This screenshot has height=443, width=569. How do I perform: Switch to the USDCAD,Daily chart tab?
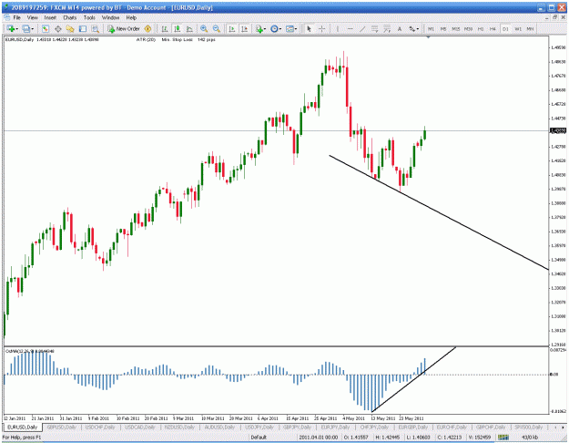coord(140,427)
